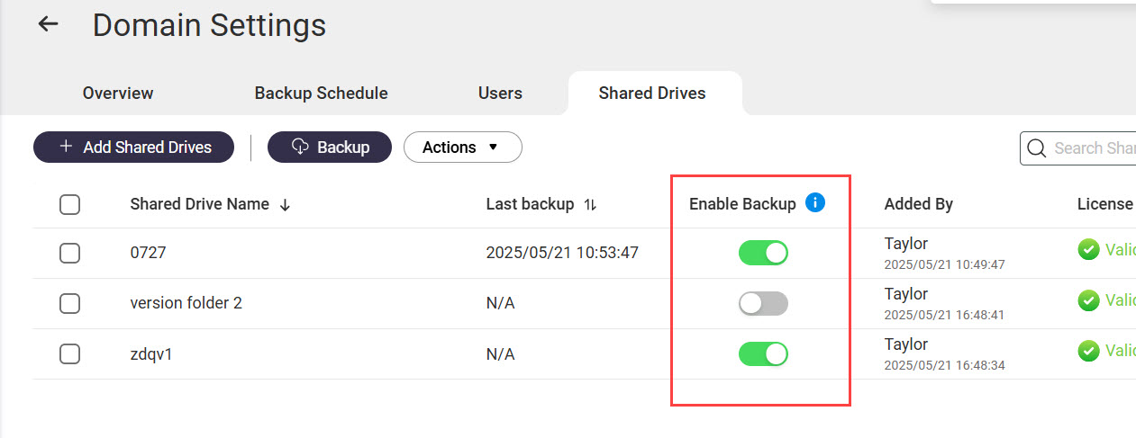The image size is (1136, 438).
Task: Focus the Search Shared Drives field
Action: pos(1092,148)
